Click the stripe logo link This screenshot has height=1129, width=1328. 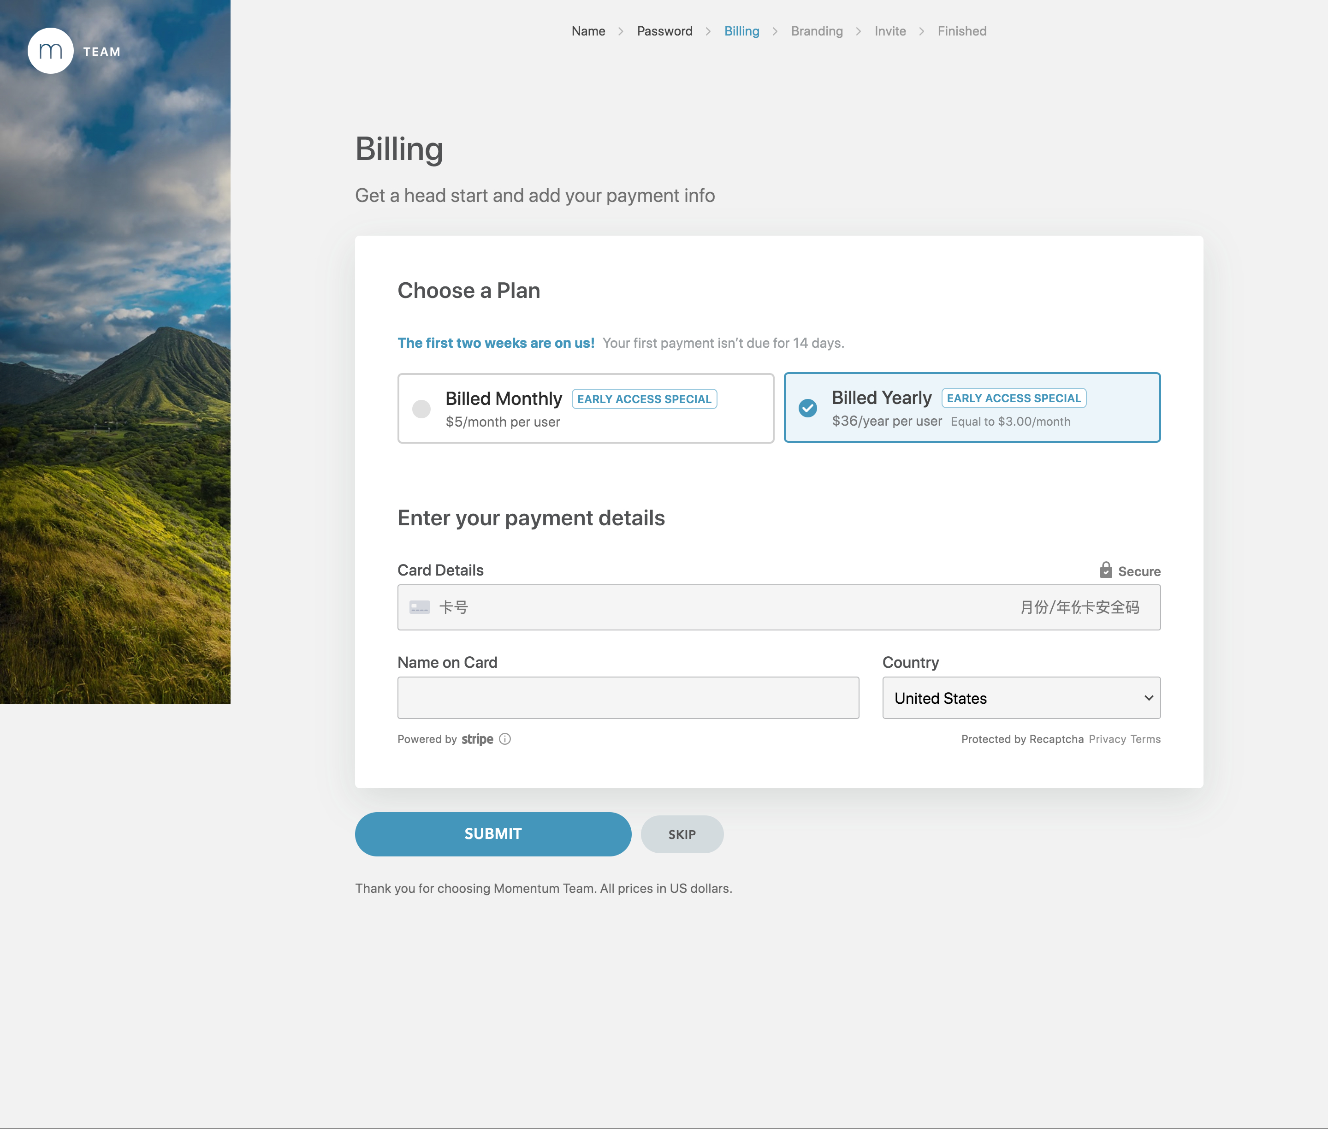click(477, 739)
